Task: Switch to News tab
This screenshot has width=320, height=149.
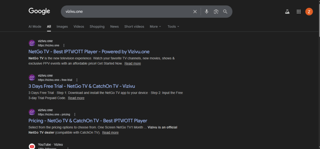Action: (114, 27)
